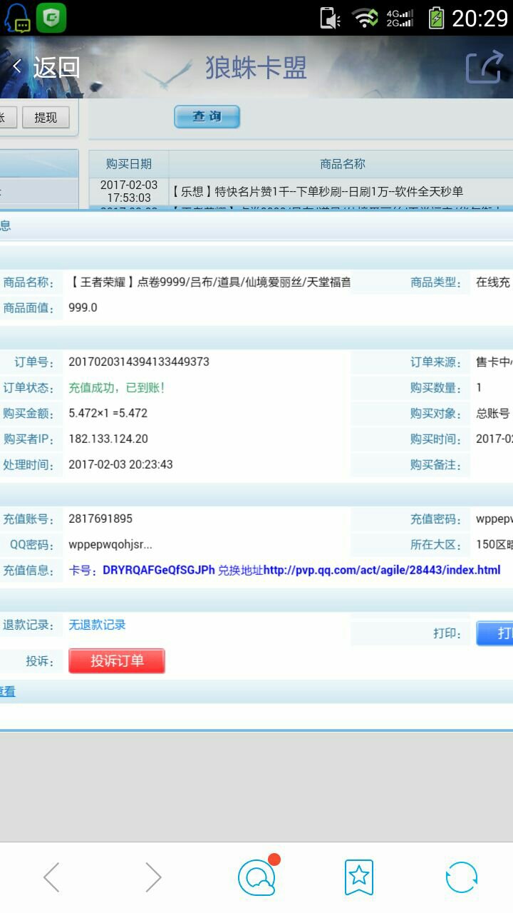The height and width of the screenshot is (913, 513).
Task: Reload the page with the refresh icon
Action: point(462,877)
